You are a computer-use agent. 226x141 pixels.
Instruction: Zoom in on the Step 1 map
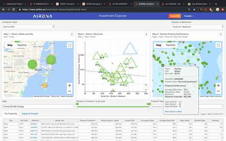pos(69,85)
